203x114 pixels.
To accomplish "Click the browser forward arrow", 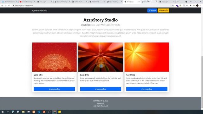I will coord(6,6).
